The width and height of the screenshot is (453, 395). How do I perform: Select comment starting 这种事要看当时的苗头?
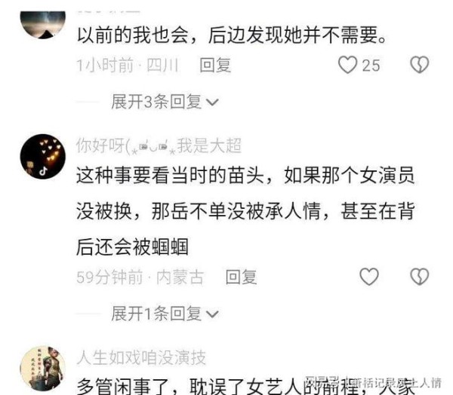(245, 211)
